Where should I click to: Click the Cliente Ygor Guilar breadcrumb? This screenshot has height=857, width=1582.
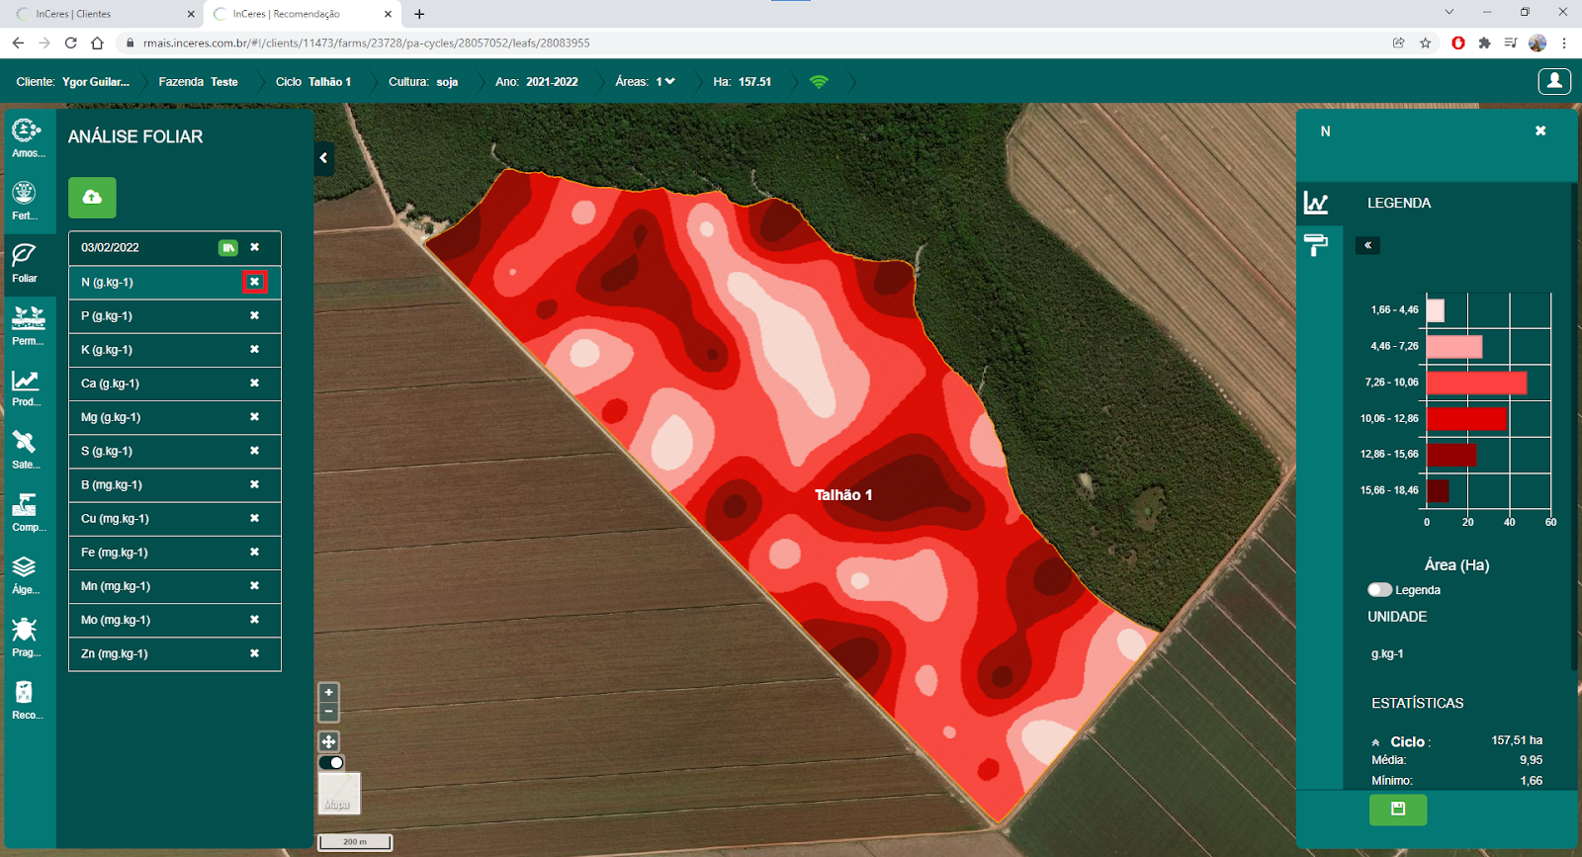(73, 82)
